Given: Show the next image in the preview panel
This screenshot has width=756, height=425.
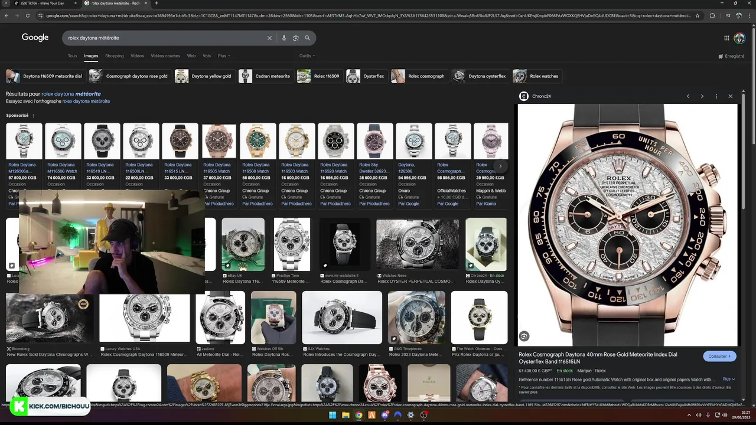Looking at the screenshot, I should pyautogui.click(x=702, y=96).
